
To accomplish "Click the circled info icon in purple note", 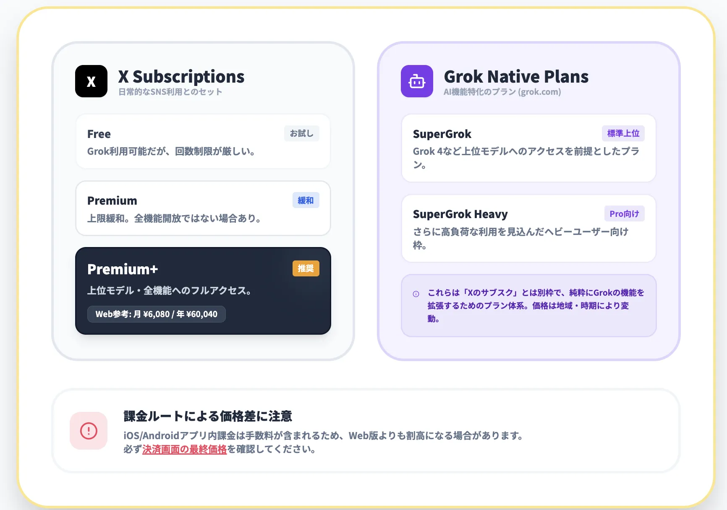I will click(x=416, y=294).
